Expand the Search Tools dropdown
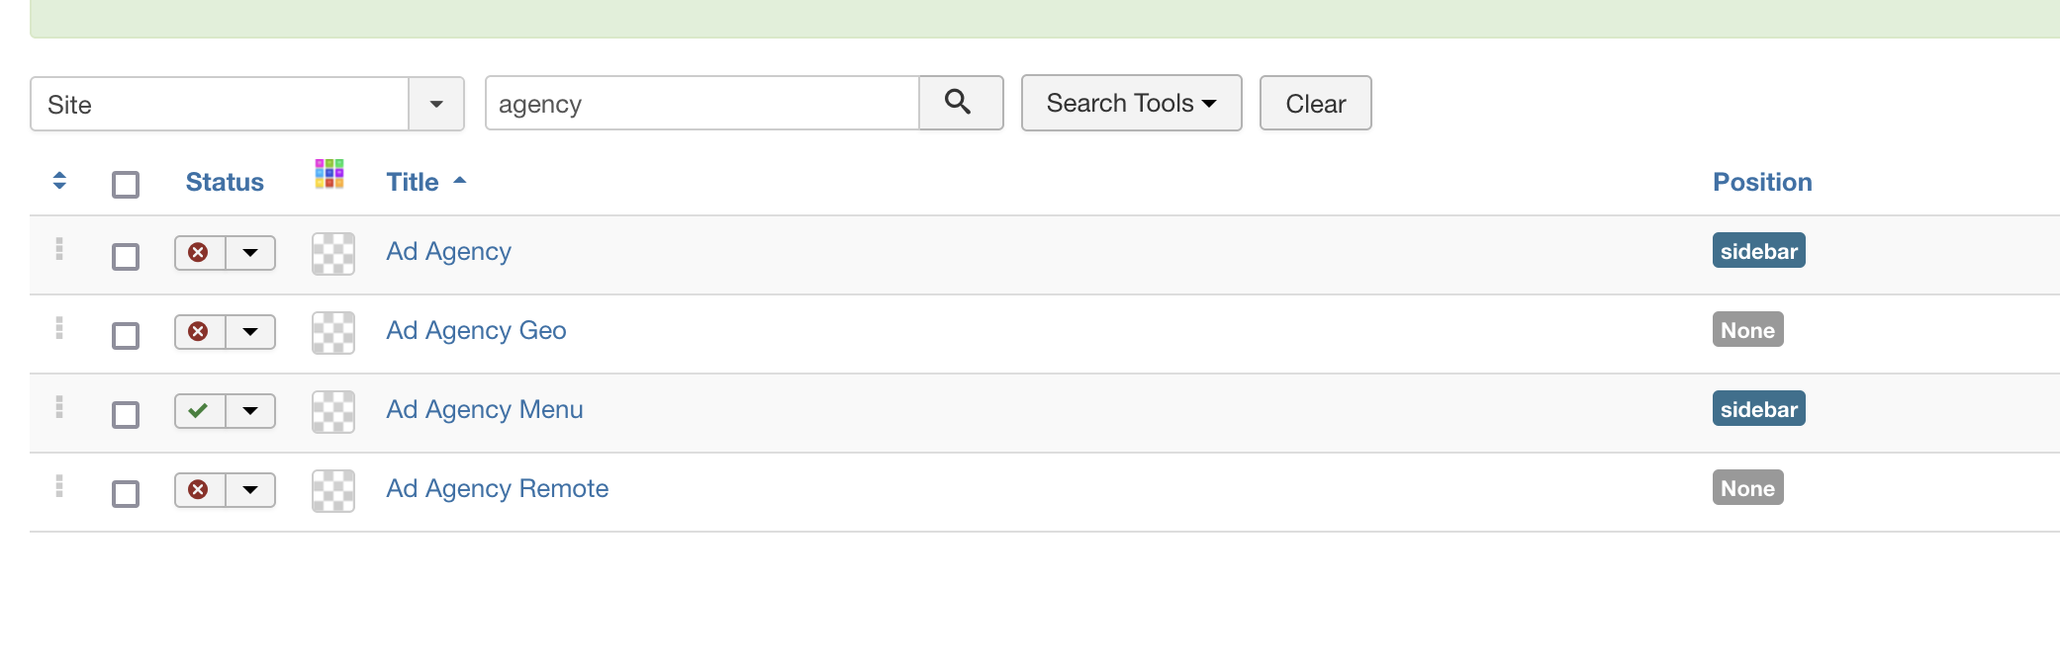Screen dimensions: 2060x668 (1131, 104)
